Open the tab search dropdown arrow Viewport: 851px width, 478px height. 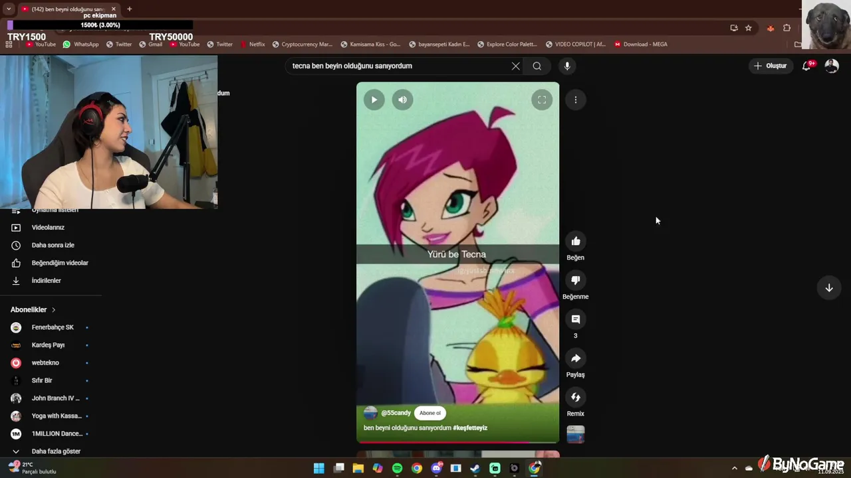[9, 9]
